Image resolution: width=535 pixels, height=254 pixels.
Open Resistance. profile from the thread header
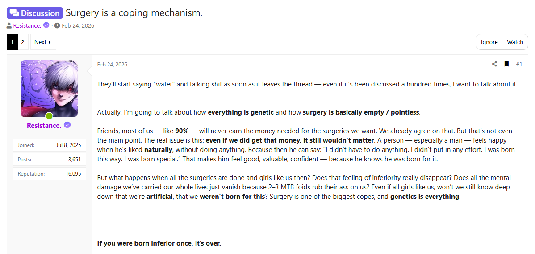[x=27, y=25]
